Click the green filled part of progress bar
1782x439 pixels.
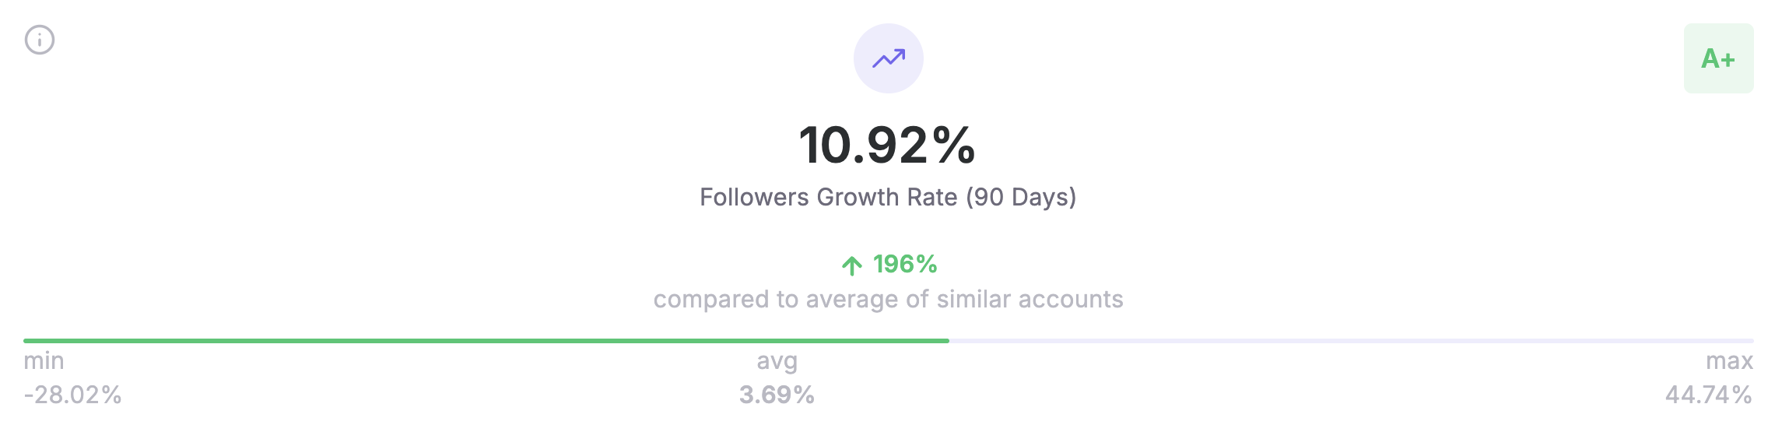coord(486,341)
